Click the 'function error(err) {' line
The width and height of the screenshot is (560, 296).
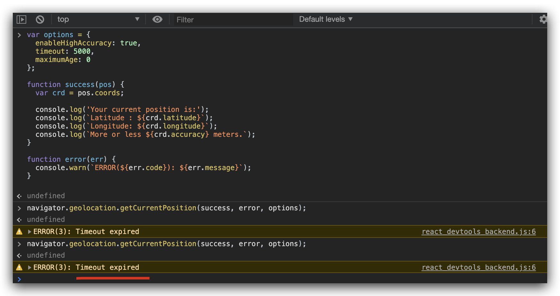pos(71,160)
